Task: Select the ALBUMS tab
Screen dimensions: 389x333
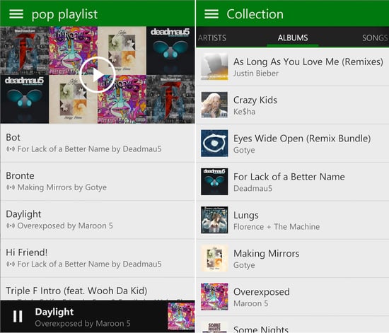Action: pos(293,38)
